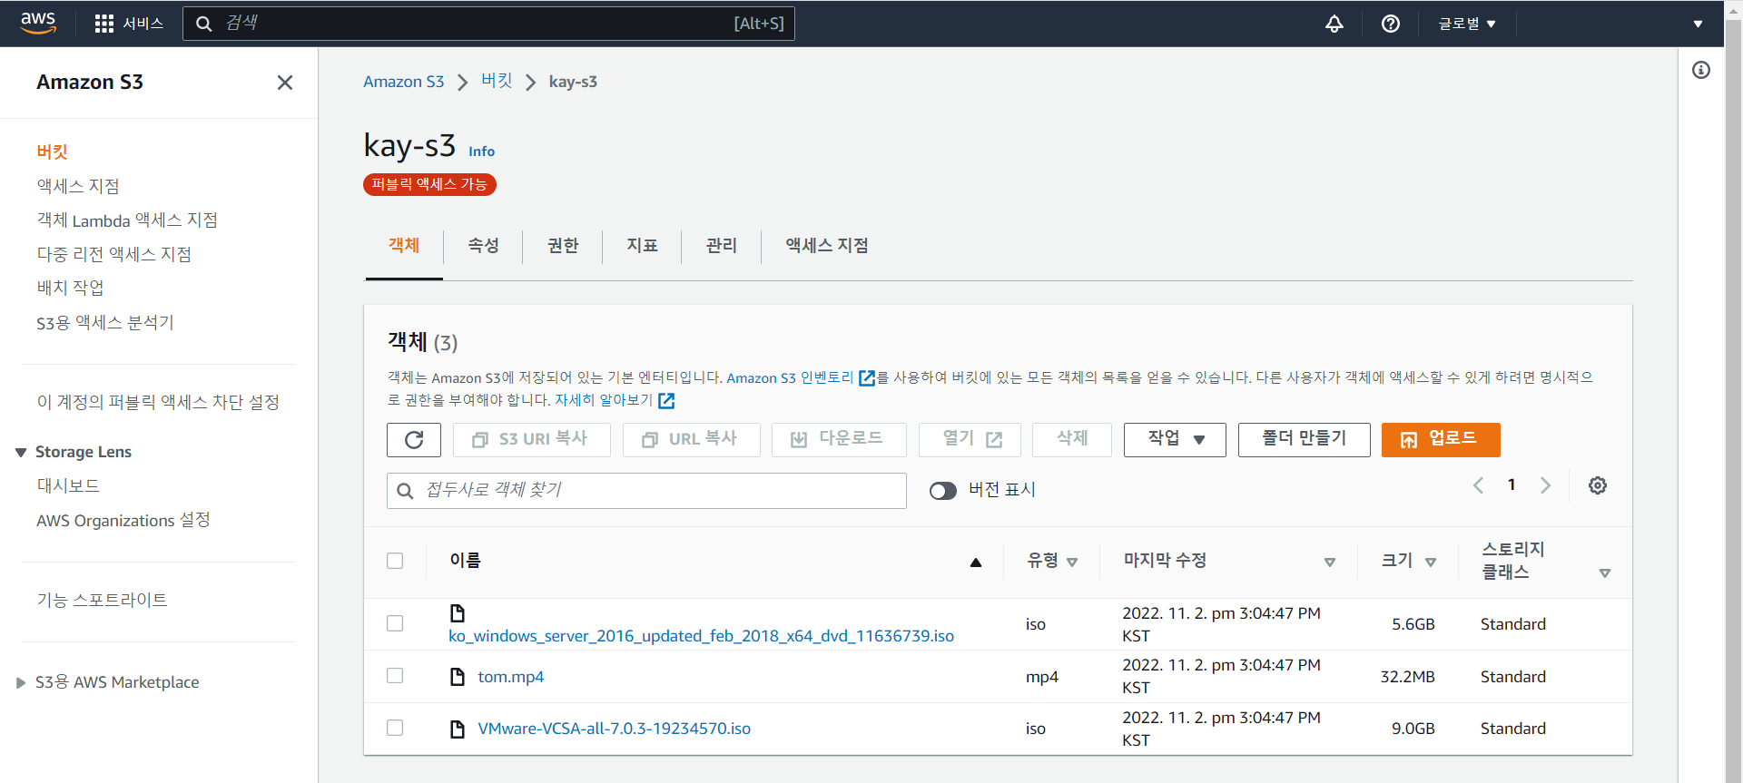
Task: Click file icon of VMware-VCSA iso row
Action: [458, 729]
